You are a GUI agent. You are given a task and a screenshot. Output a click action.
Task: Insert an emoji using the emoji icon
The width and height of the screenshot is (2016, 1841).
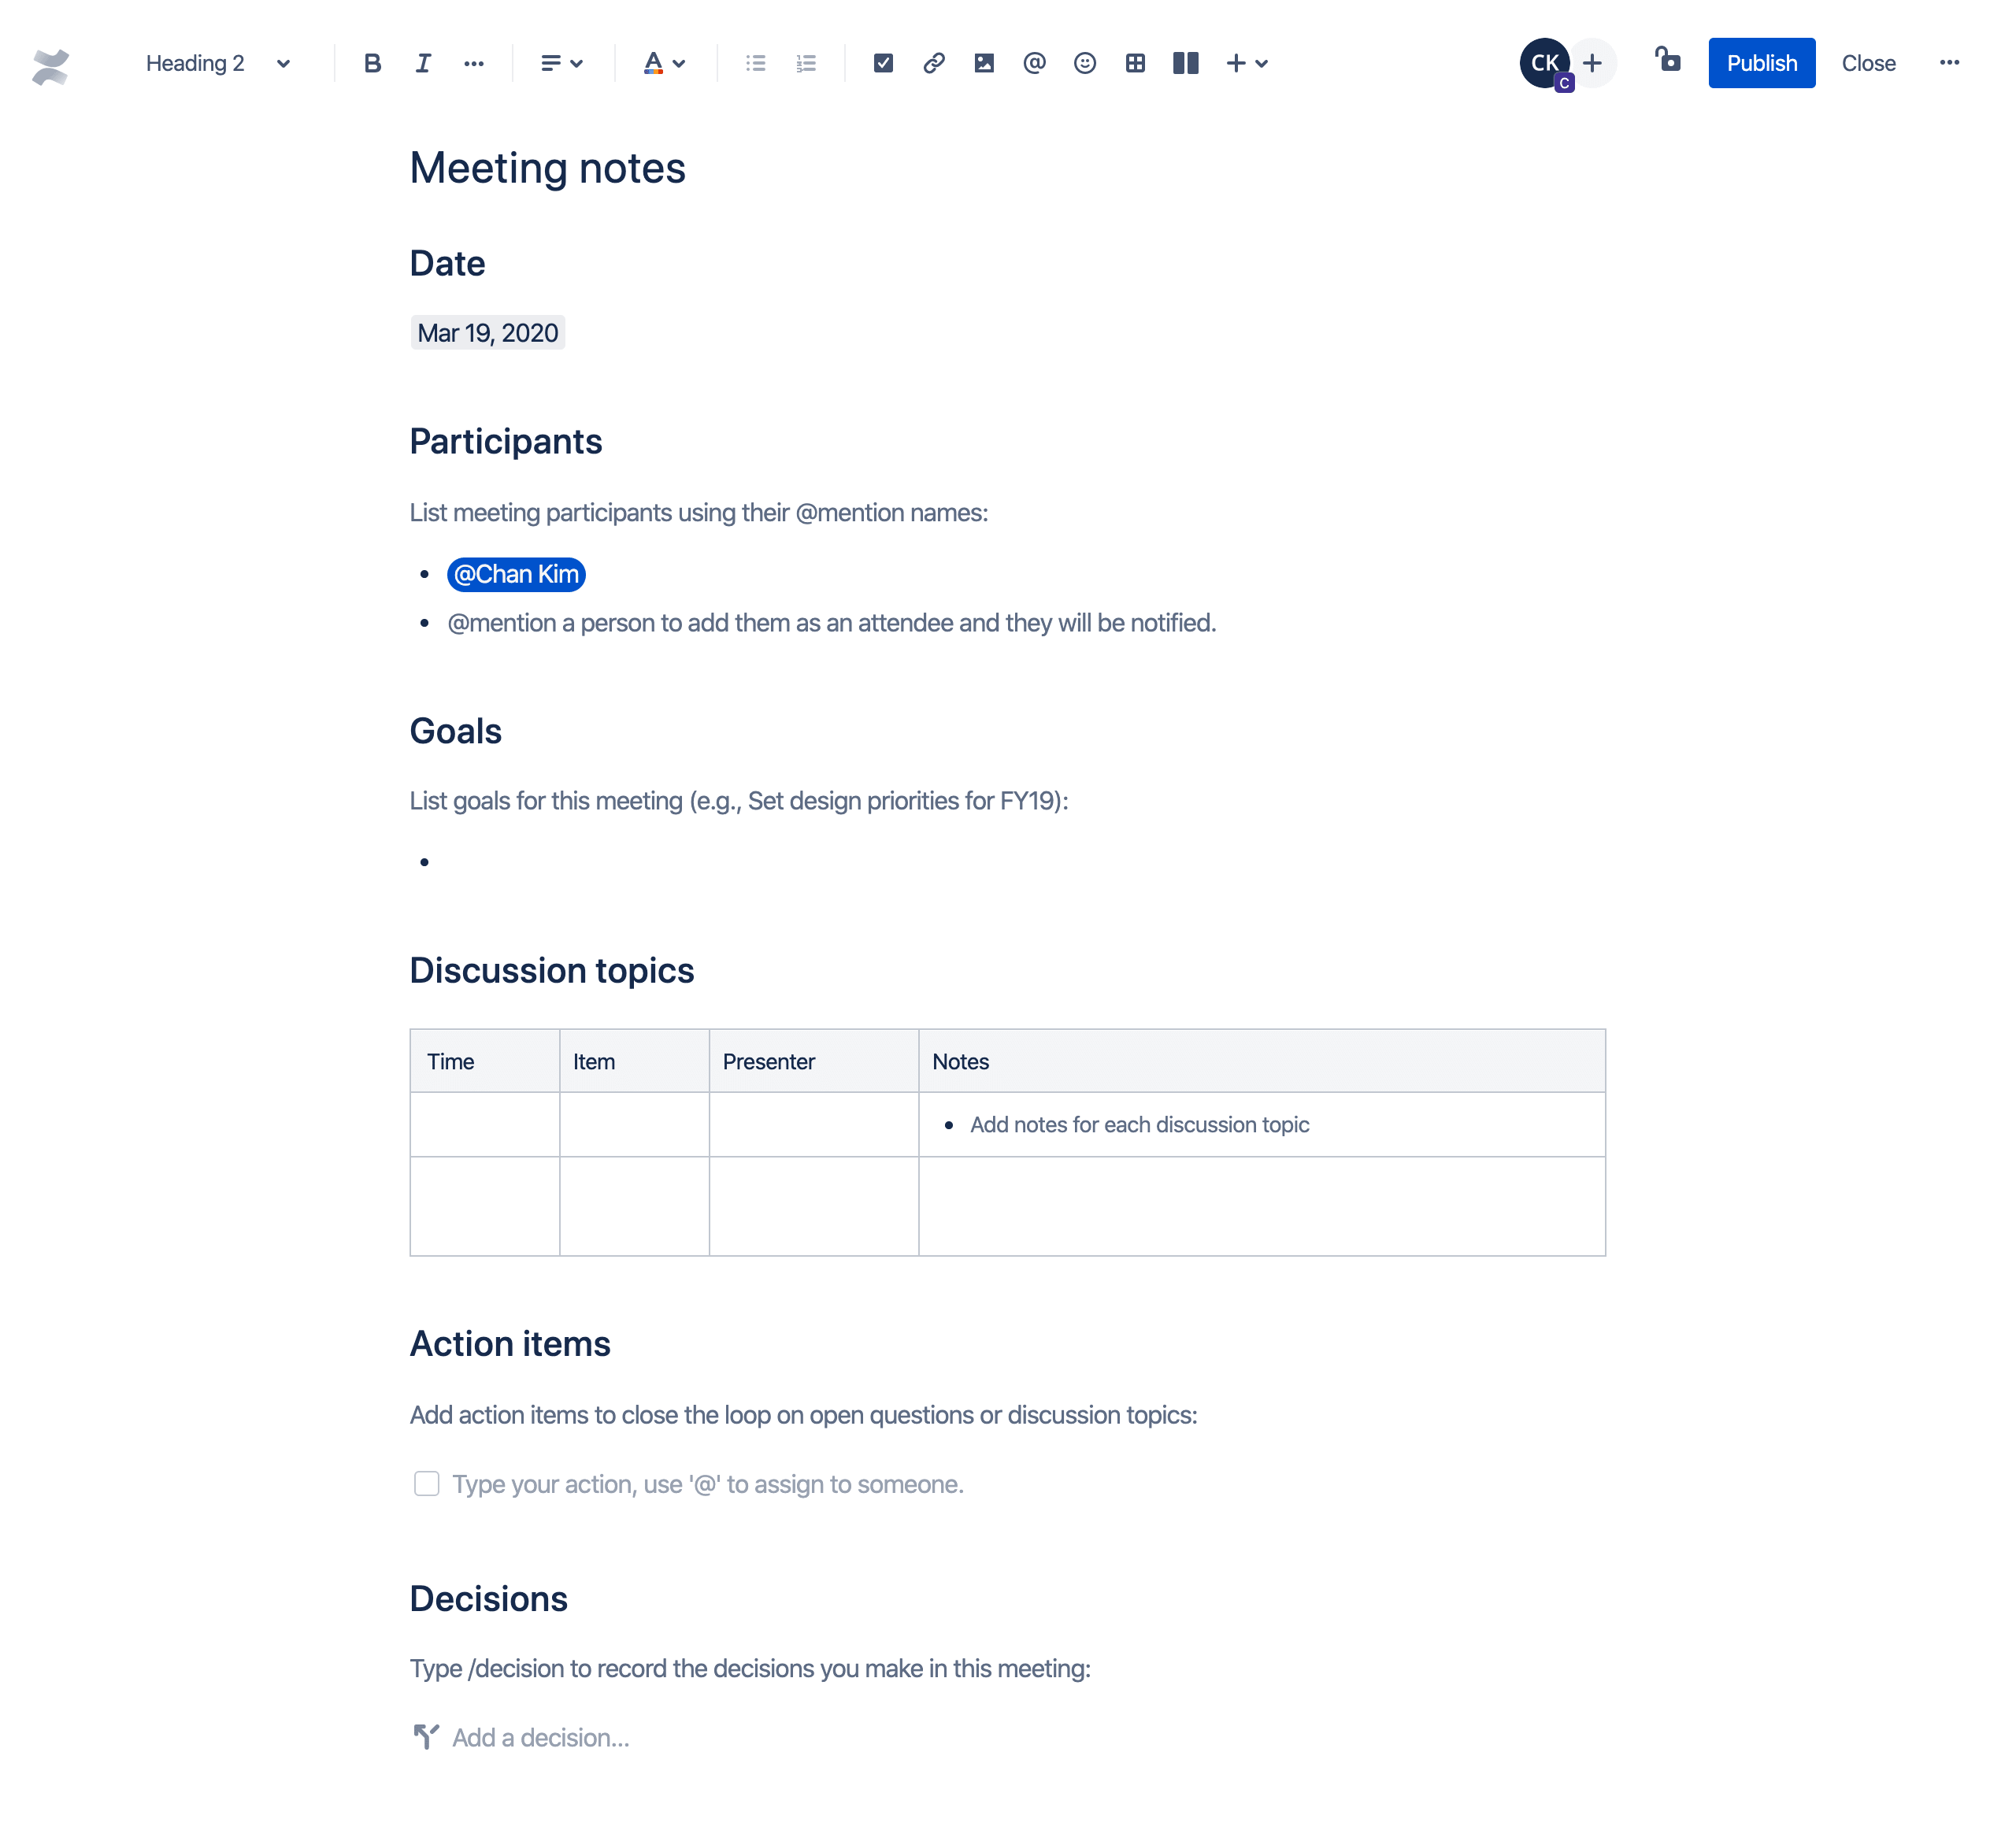(1084, 63)
